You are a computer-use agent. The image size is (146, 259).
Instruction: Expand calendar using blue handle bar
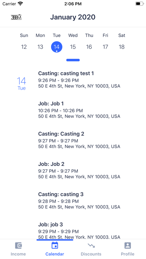(x=73, y=60)
